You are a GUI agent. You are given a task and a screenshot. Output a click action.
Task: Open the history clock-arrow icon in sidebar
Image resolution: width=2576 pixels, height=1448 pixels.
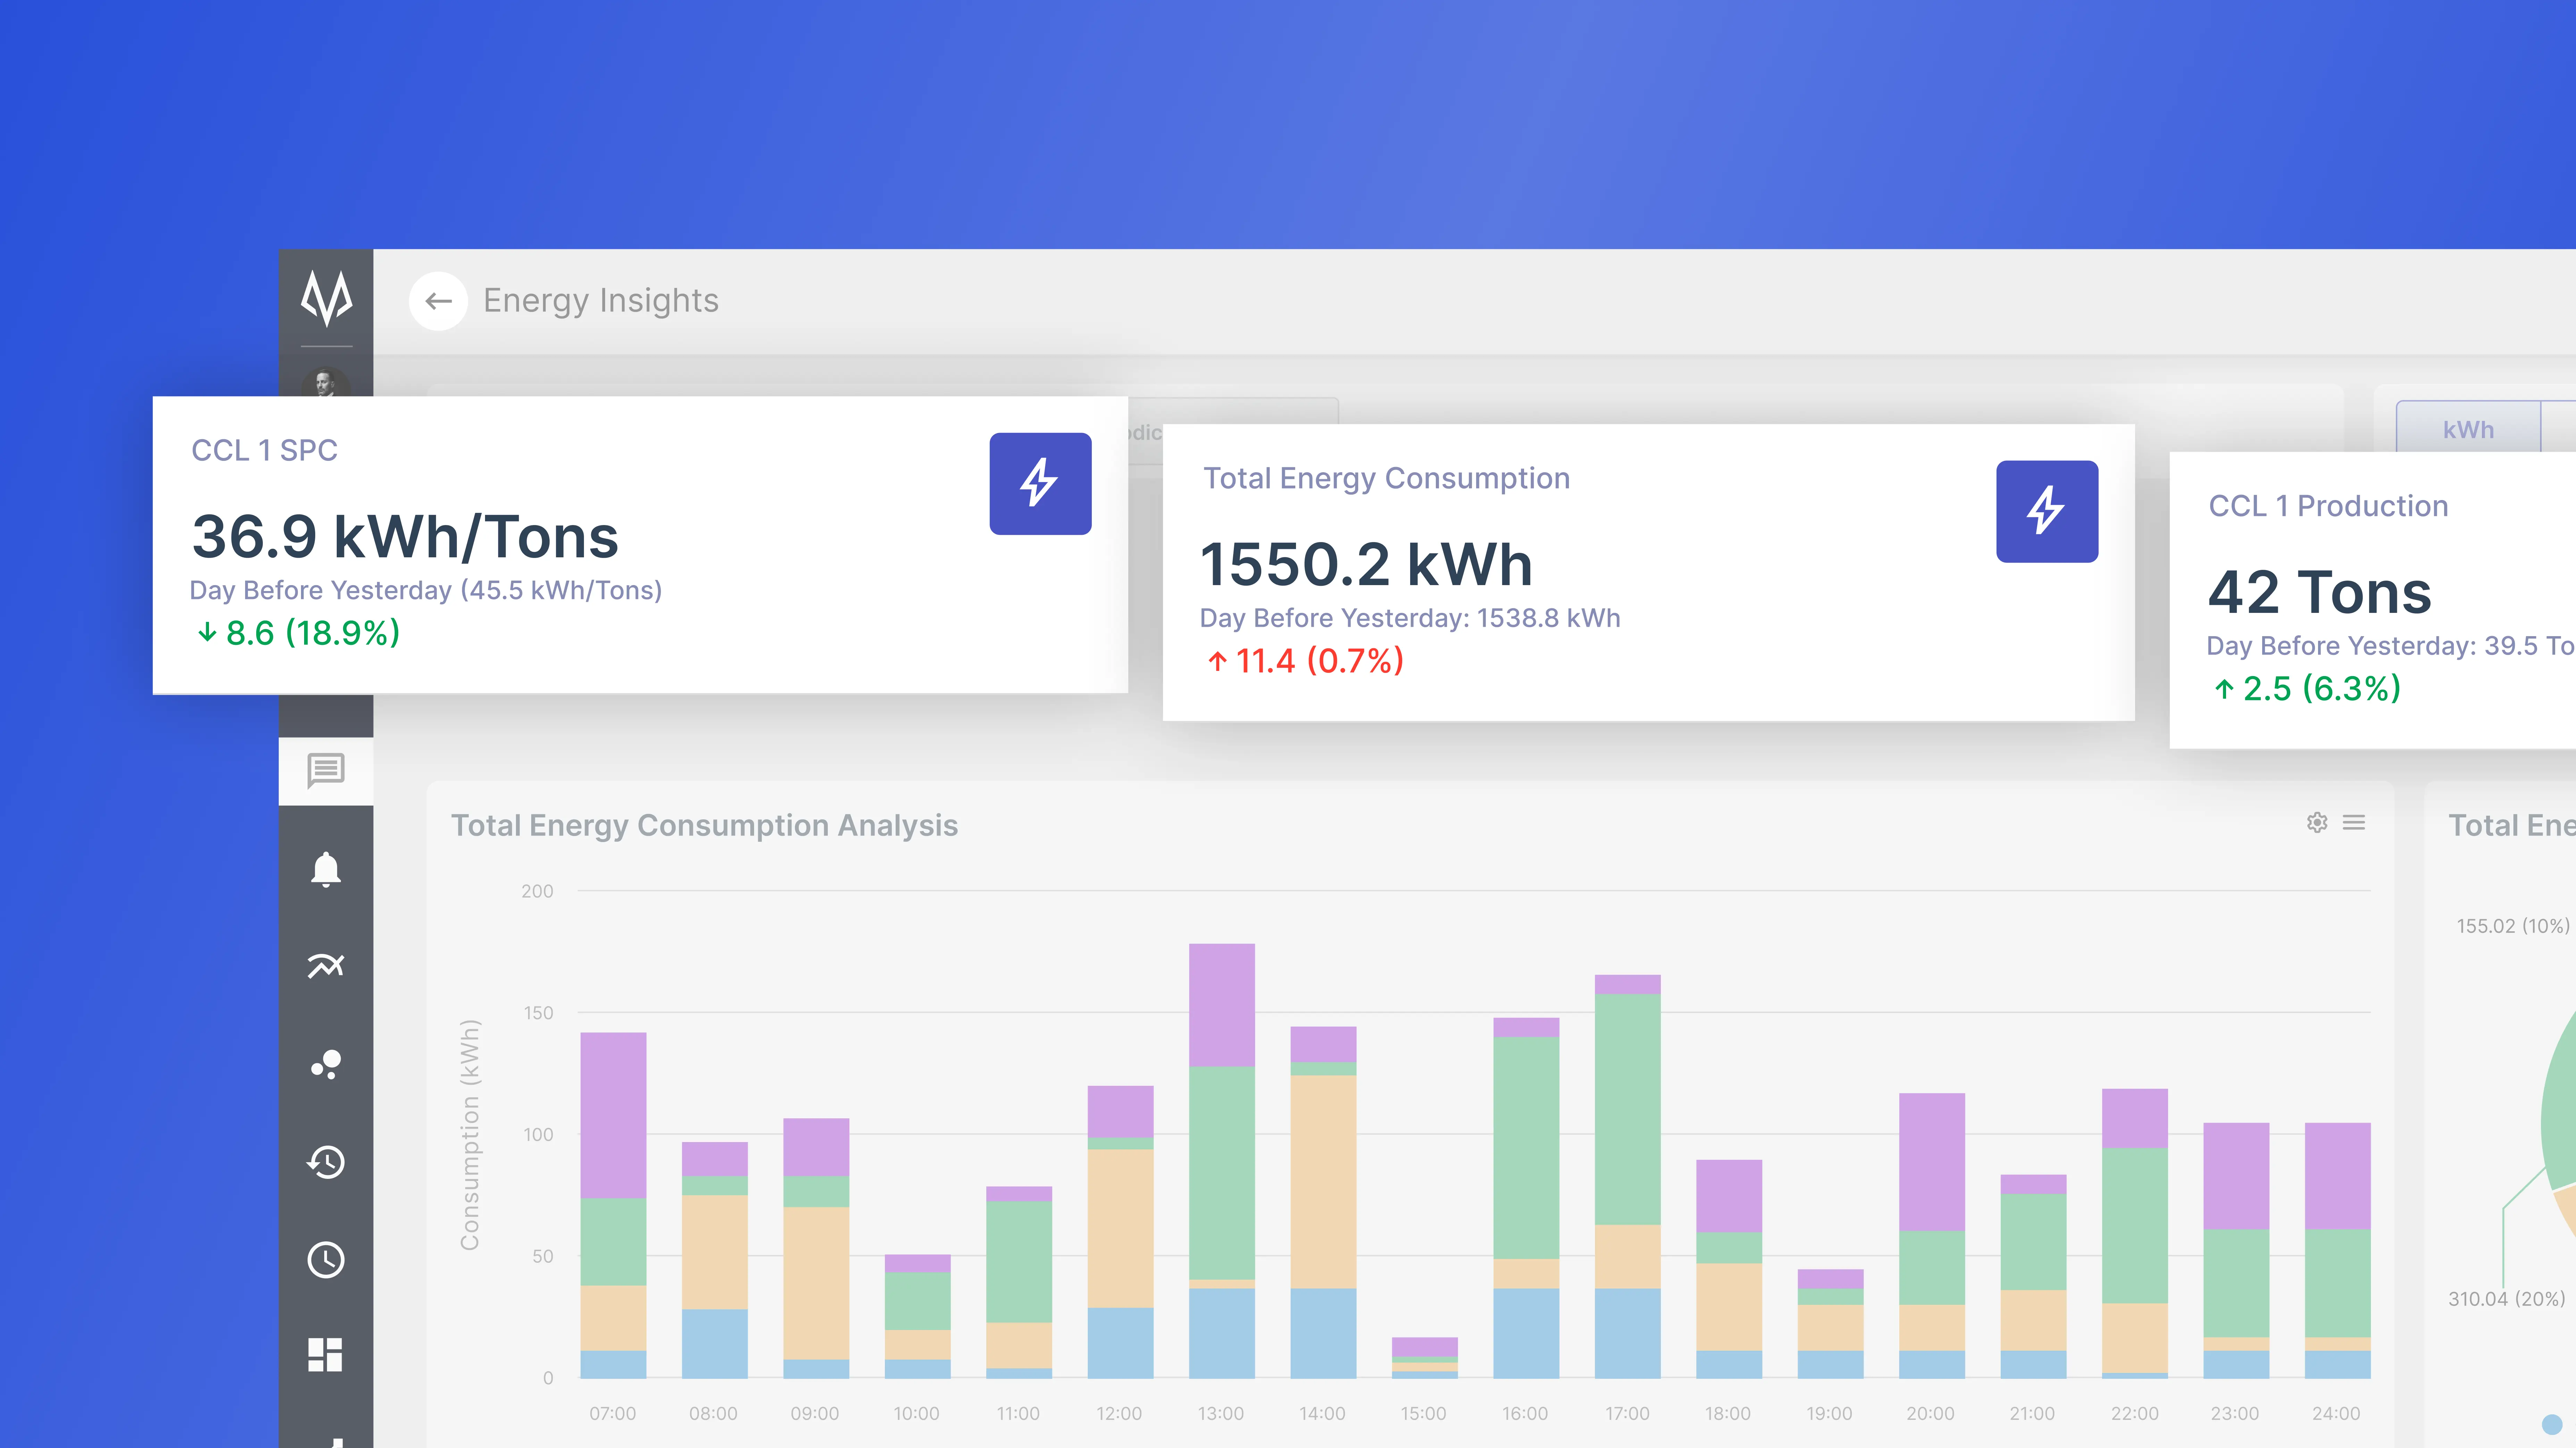(x=326, y=1162)
